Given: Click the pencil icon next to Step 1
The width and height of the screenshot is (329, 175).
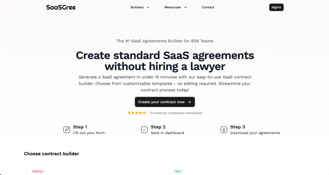Looking at the screenshot, I should (x=66, y=129).
